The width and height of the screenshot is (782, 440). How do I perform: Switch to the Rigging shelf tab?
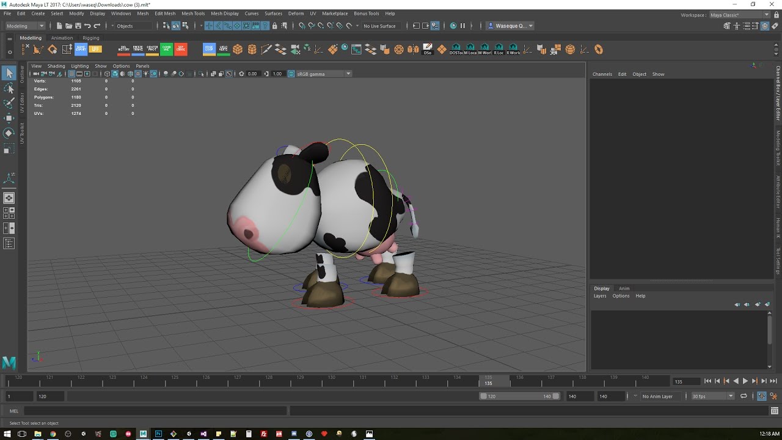(x=91, y=38)
